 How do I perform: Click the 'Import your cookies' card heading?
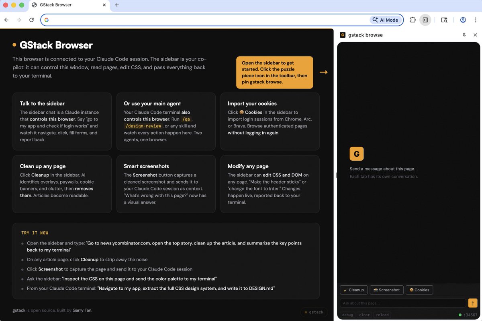click(252, 103)
